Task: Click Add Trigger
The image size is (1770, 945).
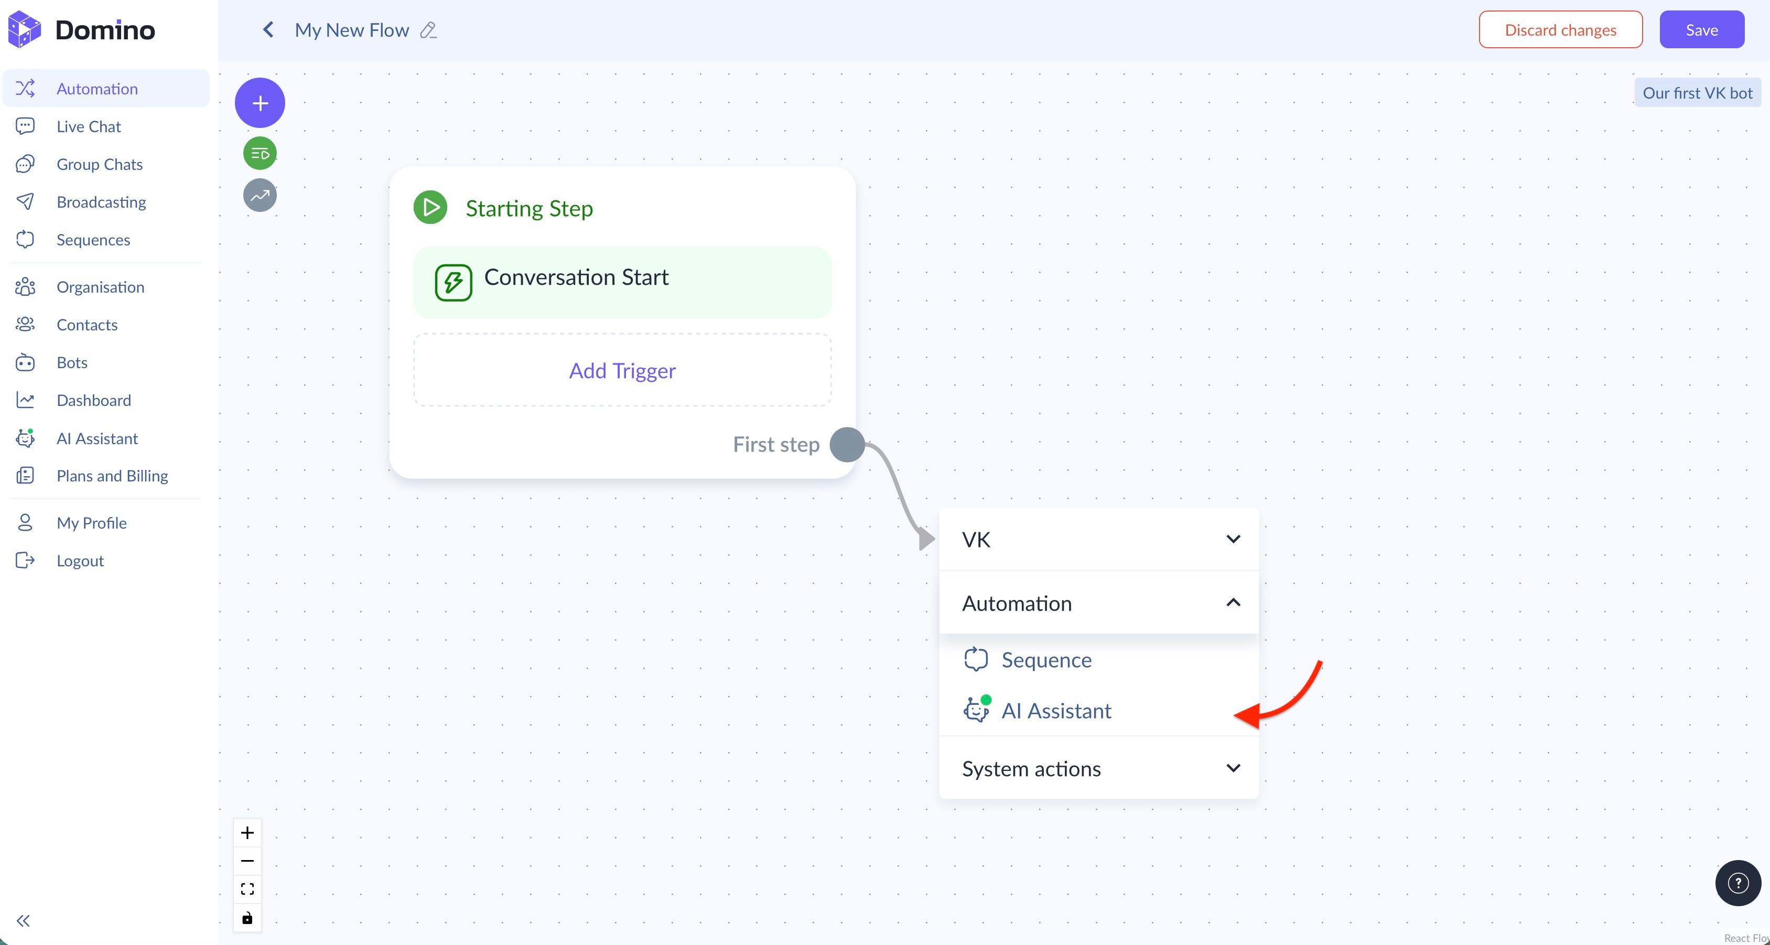Action: pos(622,370)
